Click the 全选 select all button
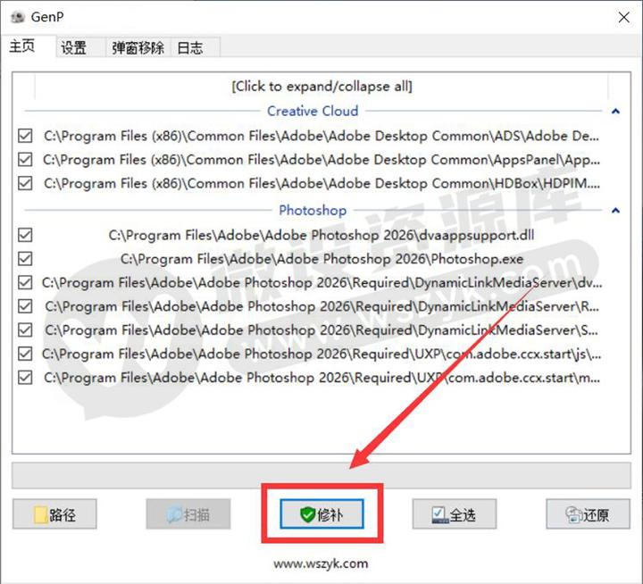 (x=455, y=514)
